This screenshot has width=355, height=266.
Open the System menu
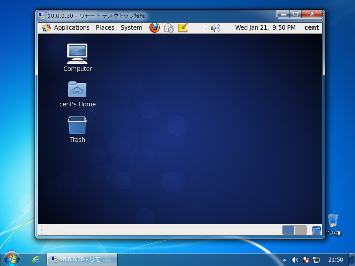pos(131,27)
